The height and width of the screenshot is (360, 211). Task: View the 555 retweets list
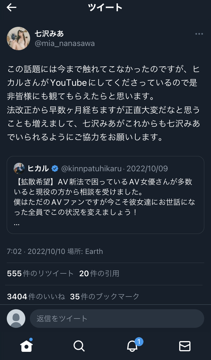tap(40, 273)
